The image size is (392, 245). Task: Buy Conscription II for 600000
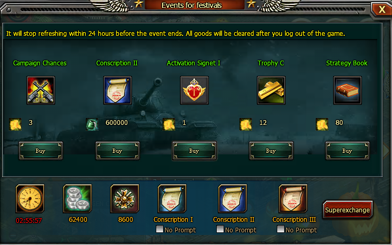point(117,151)
